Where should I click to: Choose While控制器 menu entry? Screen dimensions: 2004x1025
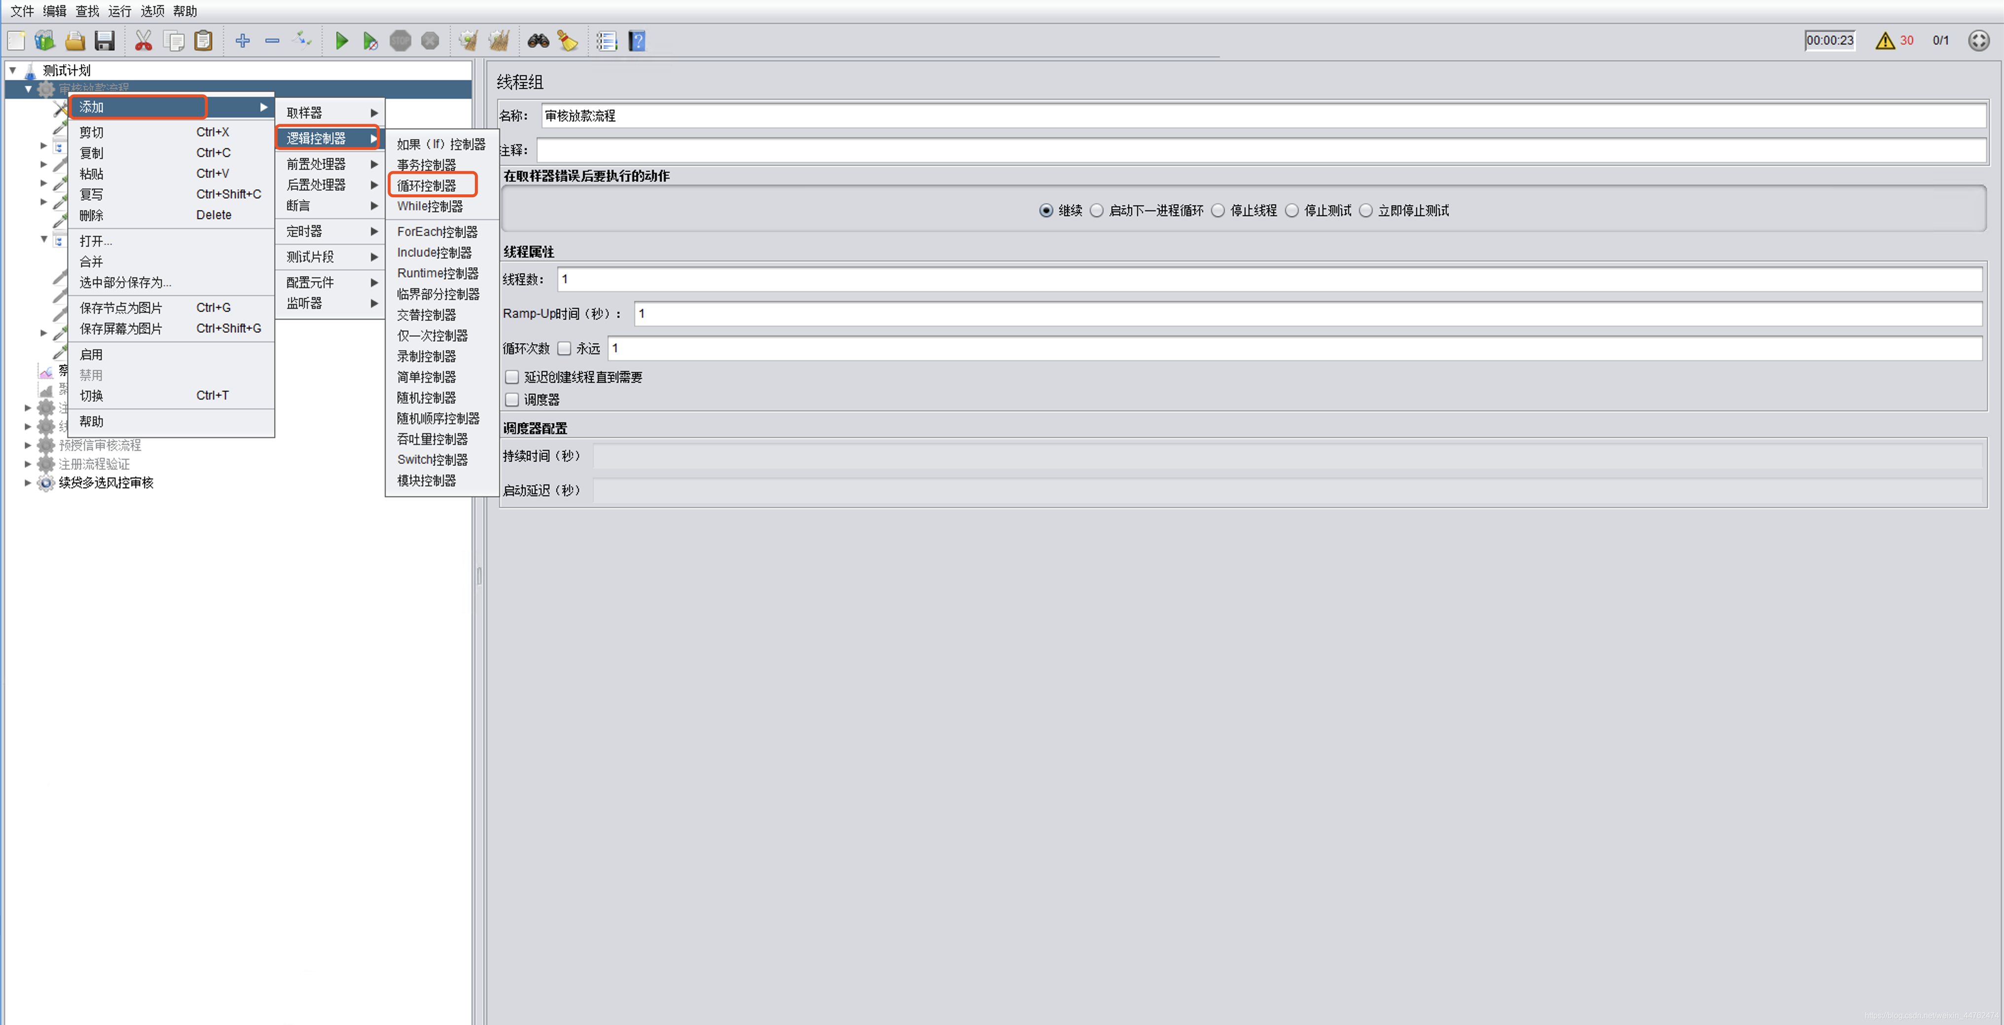coord(441,206)
